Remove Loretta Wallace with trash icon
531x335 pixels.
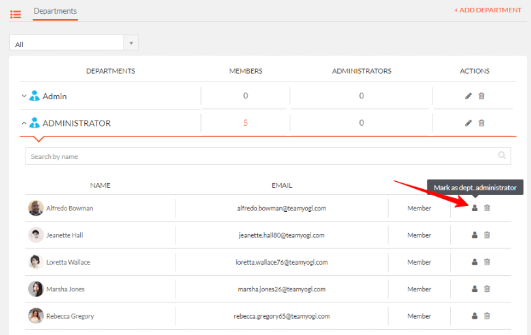coord(487,262)
